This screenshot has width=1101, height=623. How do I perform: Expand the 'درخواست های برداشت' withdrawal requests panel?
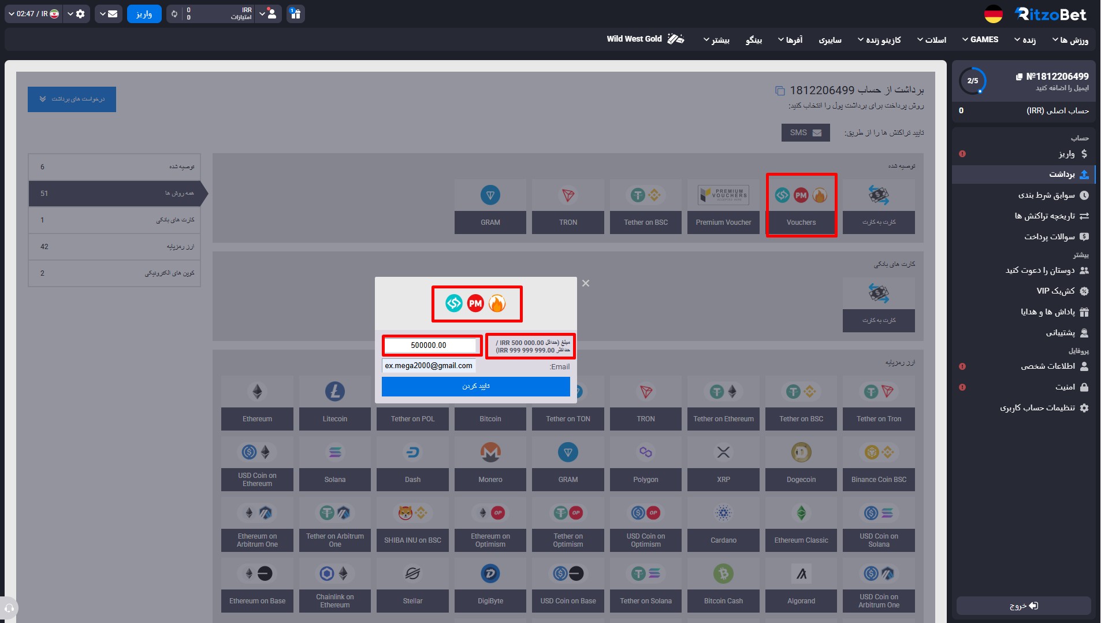pos(72,99)
